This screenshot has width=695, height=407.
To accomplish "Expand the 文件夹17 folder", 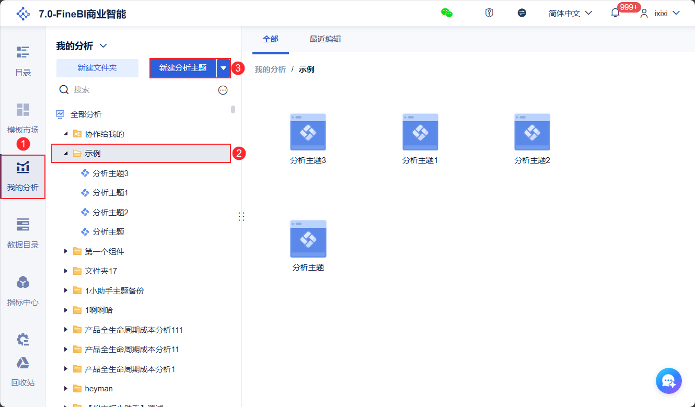I will click(66, 271).
